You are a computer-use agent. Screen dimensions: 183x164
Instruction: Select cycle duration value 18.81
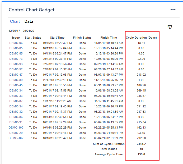tap(141, 43)
